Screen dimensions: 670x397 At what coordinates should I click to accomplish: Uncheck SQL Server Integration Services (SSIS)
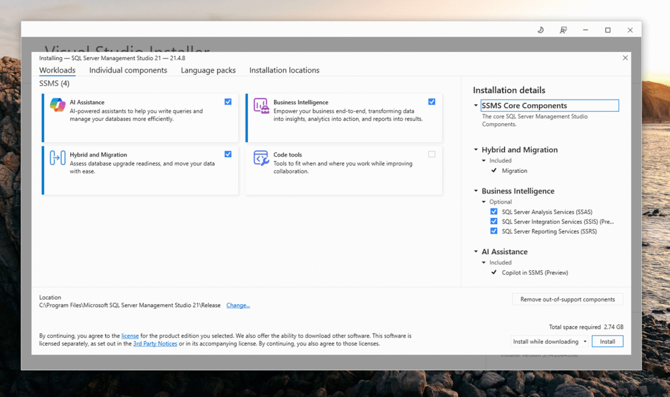click(x=494, y=222)
